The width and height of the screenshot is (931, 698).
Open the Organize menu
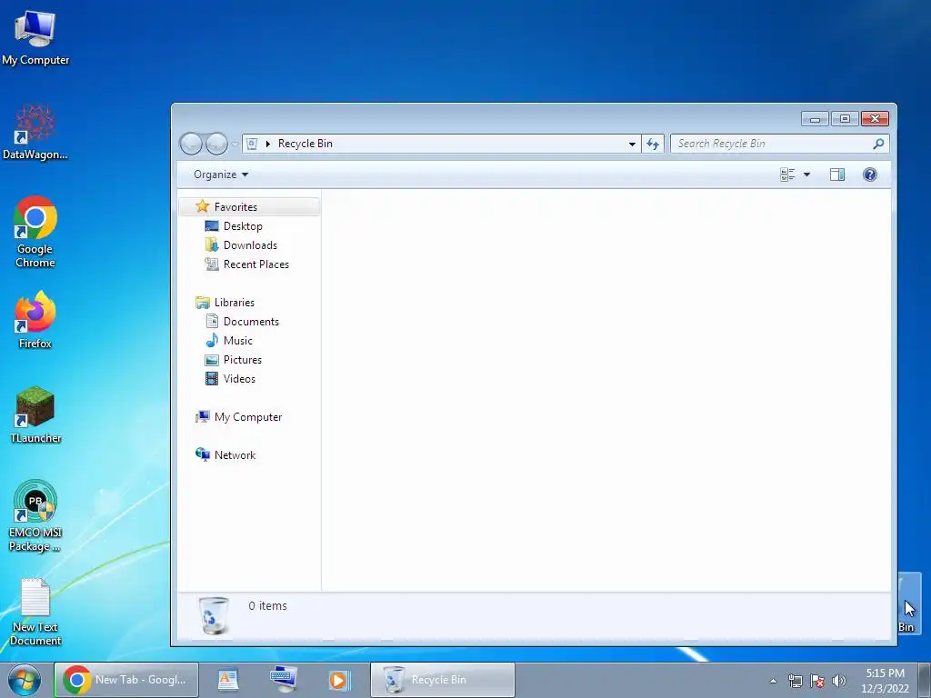point(221,174)
